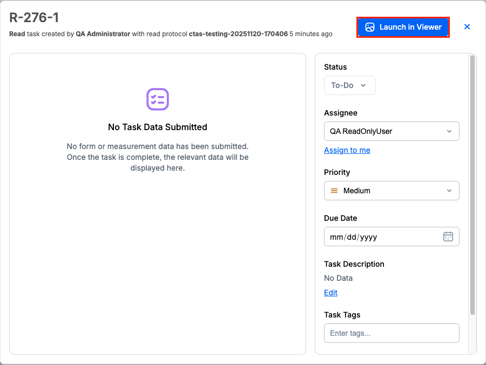
Task: Click the Assign to me link
Action: (x=347, y=150)
